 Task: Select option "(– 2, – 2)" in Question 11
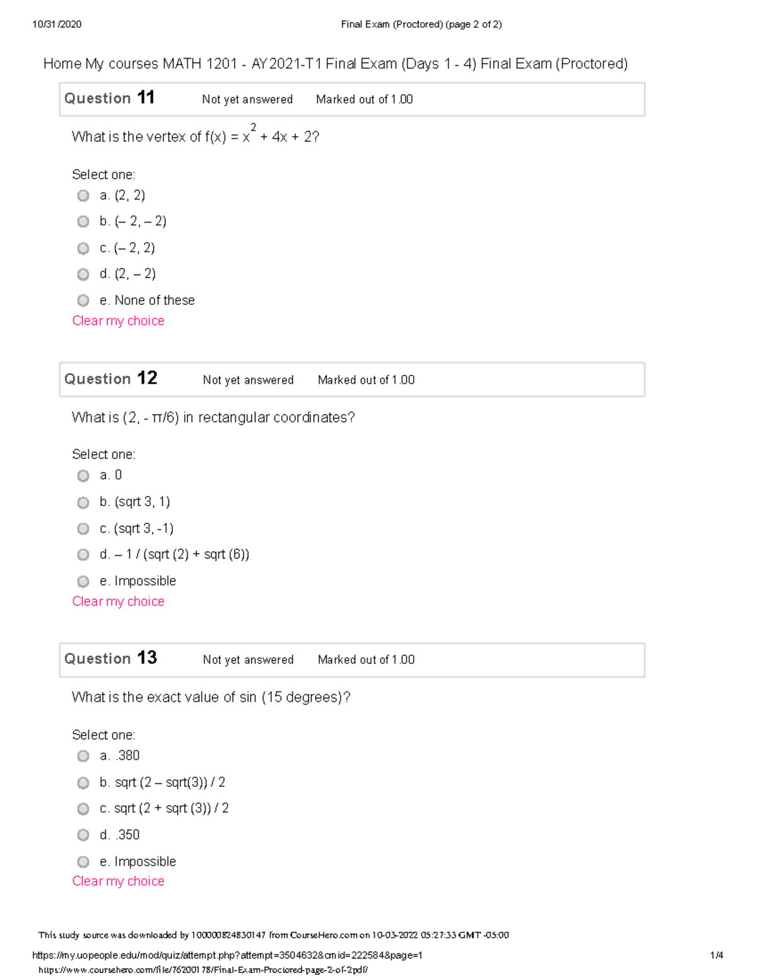83,221
